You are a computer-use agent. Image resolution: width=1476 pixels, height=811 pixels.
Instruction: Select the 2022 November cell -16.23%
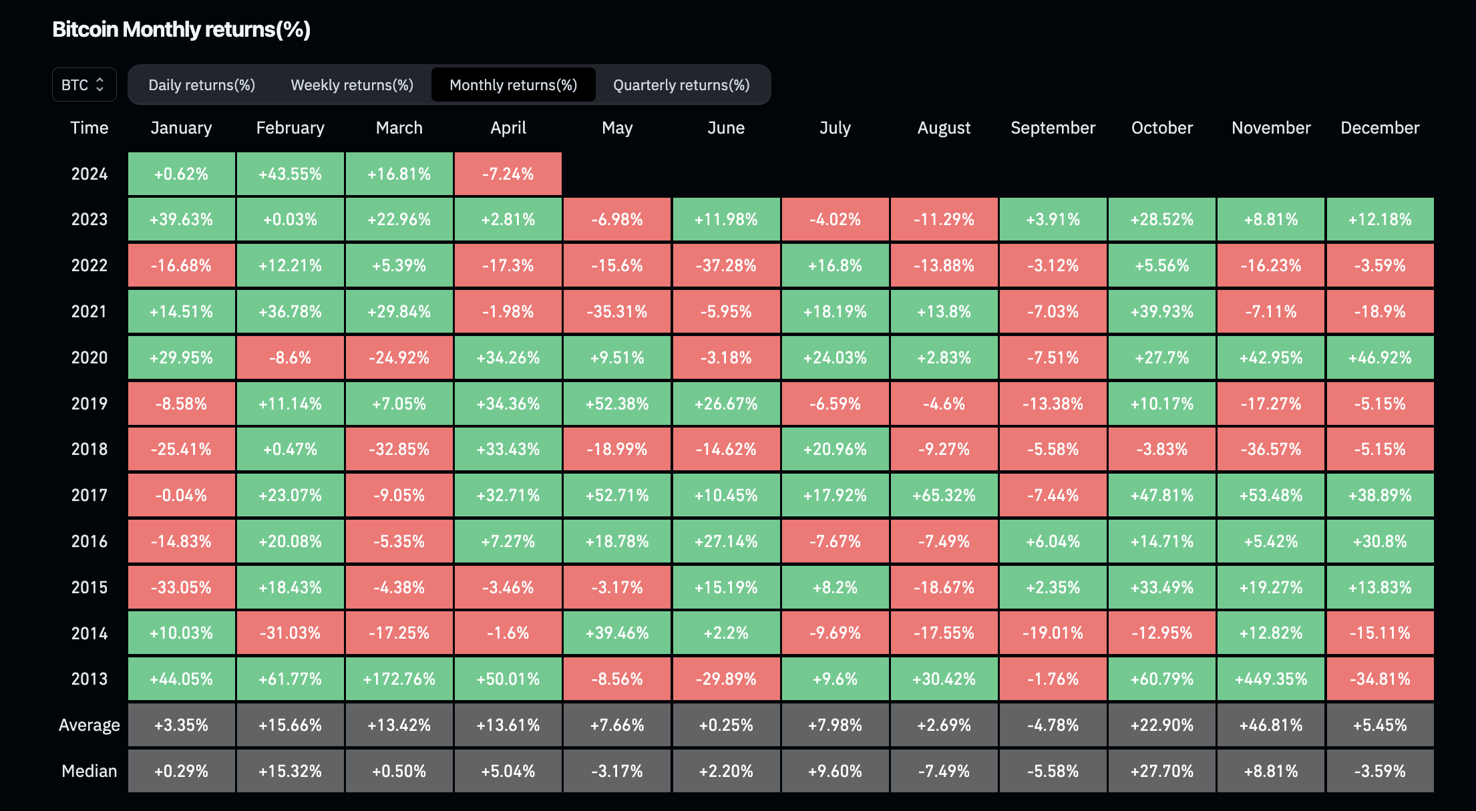point(1271,265)
